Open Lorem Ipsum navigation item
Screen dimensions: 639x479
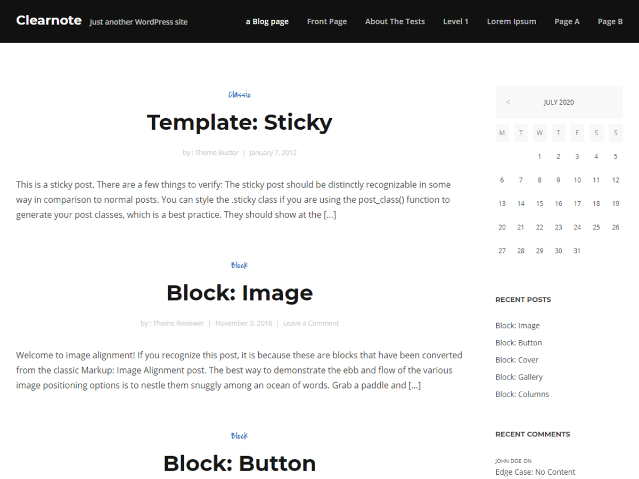511,22
